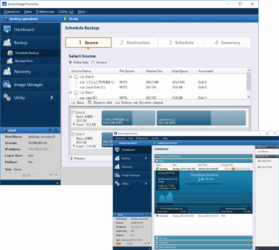Select the Entire Disk radio button
This screenshot has height=250, width=279.
coord(70,62)
